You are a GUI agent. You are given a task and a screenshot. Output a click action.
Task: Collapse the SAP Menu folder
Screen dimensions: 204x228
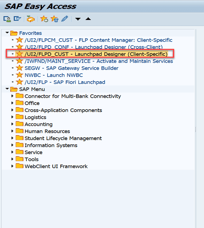click(7, 89)
